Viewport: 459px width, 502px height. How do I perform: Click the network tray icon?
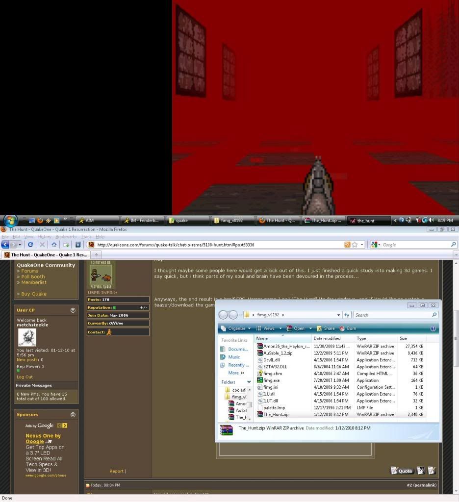point(425,220)
